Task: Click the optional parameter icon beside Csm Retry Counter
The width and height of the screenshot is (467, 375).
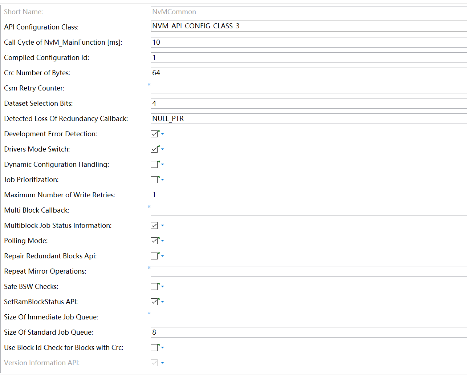Action: tap(149, 84)
